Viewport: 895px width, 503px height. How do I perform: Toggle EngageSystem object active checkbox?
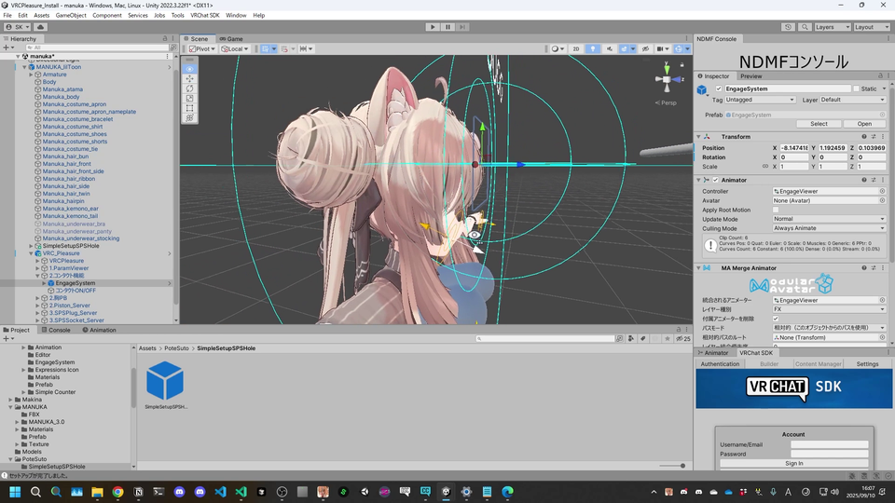coord(719,89)
